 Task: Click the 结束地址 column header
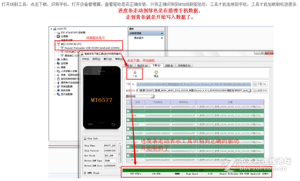tap(183, 102)
